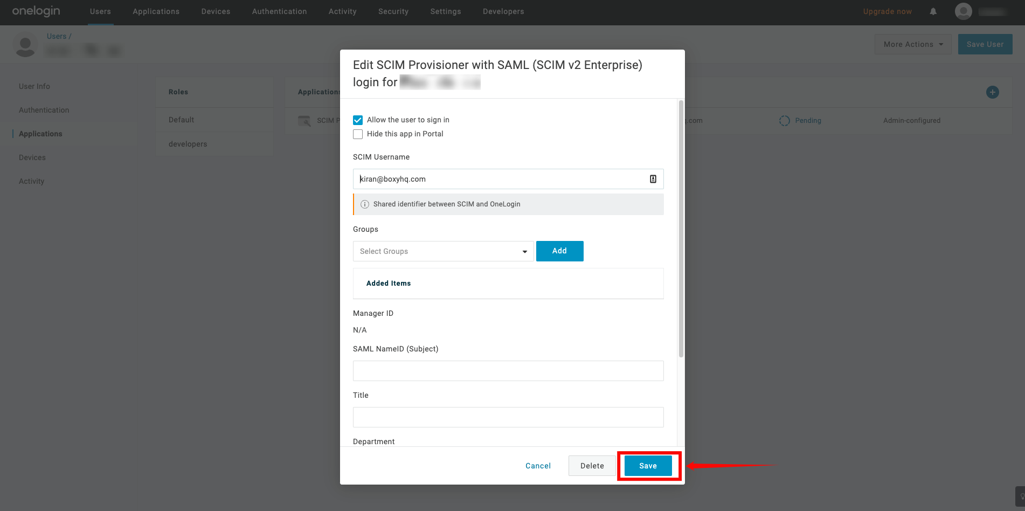Click the Added Items header

[x=389, y=284]
